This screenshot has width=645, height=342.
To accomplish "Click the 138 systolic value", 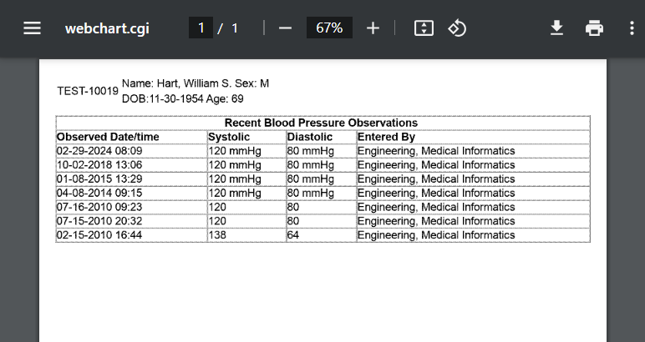I will 218,235.
